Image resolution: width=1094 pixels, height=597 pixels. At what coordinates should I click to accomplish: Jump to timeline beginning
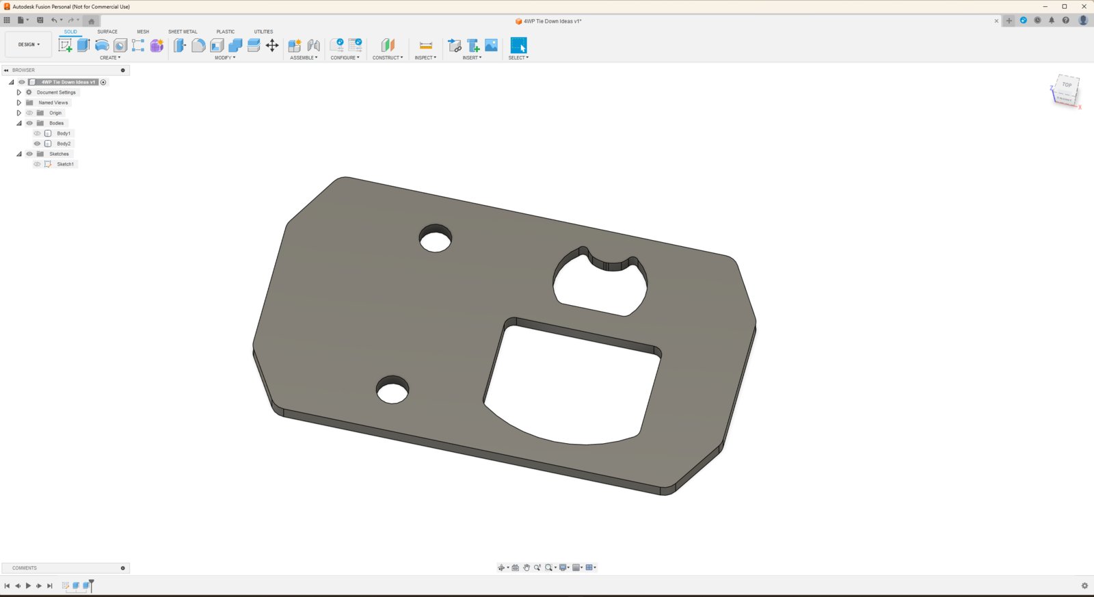[7, 586]
